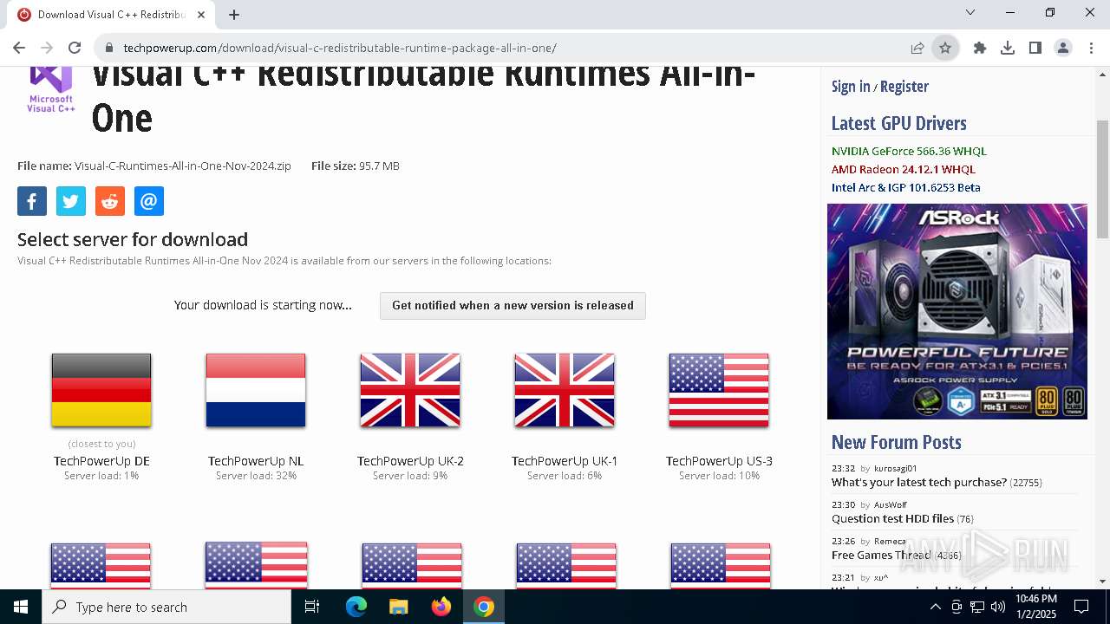1110x624 pixels.
Task: Open NVIDIA GeForce 566.36 WHQL driver link
Action: click(x=909, y=151)
